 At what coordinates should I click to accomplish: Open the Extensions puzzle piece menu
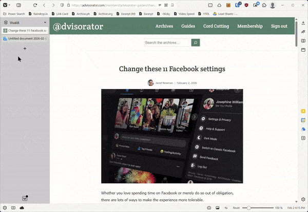coord(264,5)
